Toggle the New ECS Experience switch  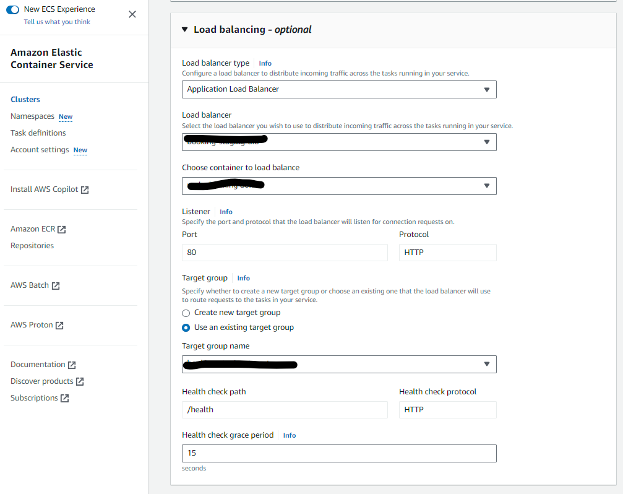13,9
